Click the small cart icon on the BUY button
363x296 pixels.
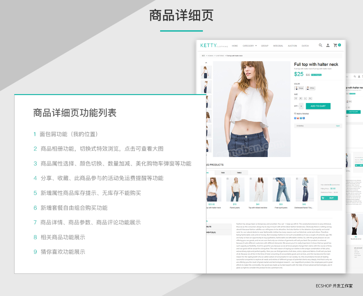click(x=323, y=198)
